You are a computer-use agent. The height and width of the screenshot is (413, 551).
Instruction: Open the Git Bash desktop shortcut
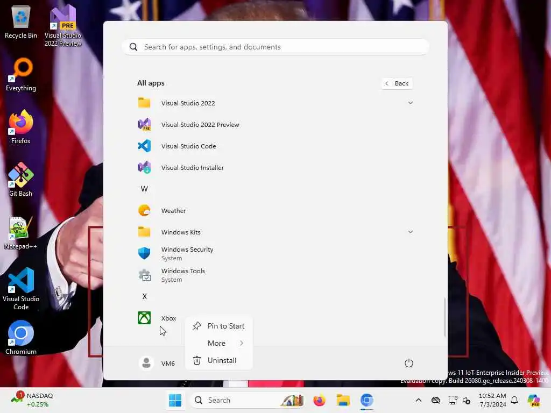(x=21, y=180)
